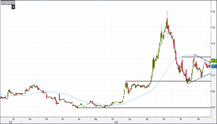Select the horizontal support line at 0.60
The height and width of the screenshot is (124, 217).
(139, 108)
